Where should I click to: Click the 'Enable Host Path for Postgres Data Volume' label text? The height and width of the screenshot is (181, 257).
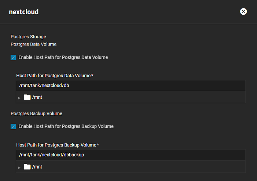63,57
